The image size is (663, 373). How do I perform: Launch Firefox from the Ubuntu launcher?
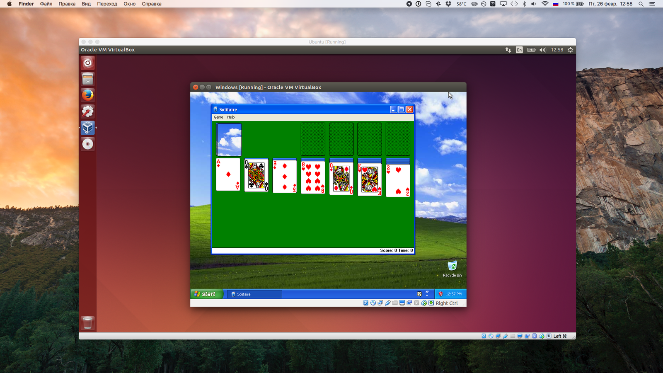[87, 95]
